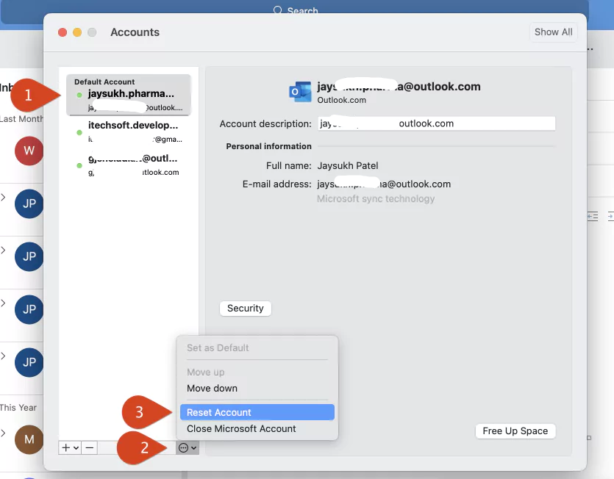This screenshot has height=479, width=614.
Task: Click the decrease indent icon in Outlook window
Action: pos(593,217)
